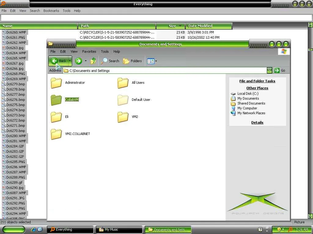Launch Internet Explorer from quick launch
Viewport: 313px width, 234px height.
(x=33, y=229)
